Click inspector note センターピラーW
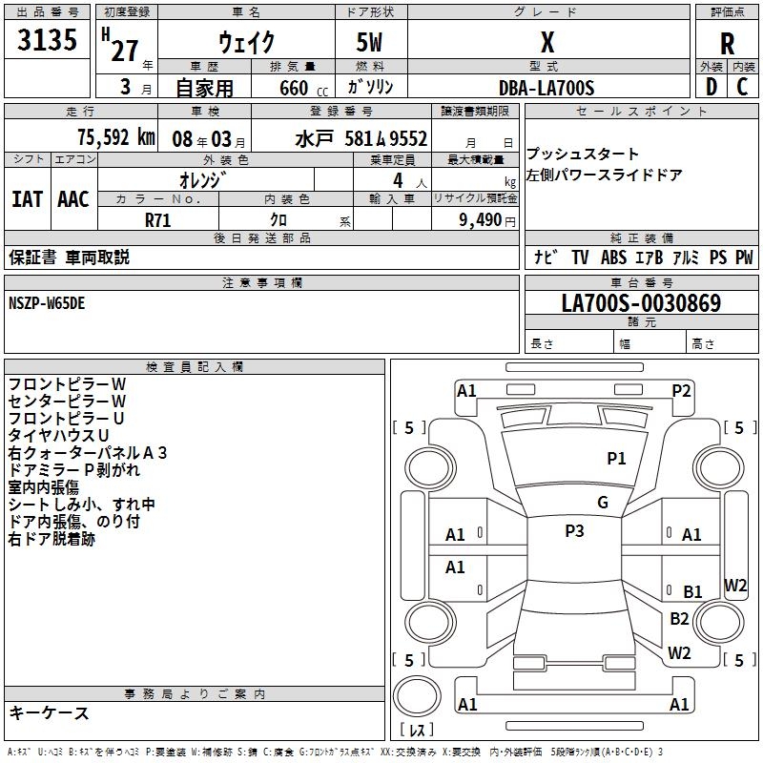The height and width of the screenshot is (763, 763). [x=67, y=402]
